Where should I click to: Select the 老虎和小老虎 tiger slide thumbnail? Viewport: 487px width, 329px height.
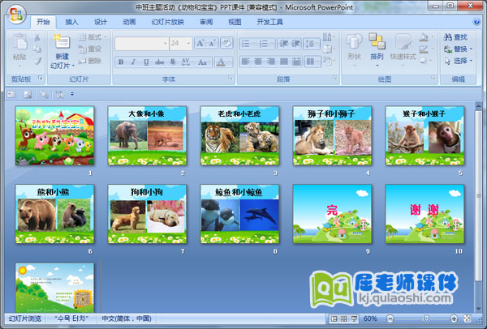pos(240,136)
